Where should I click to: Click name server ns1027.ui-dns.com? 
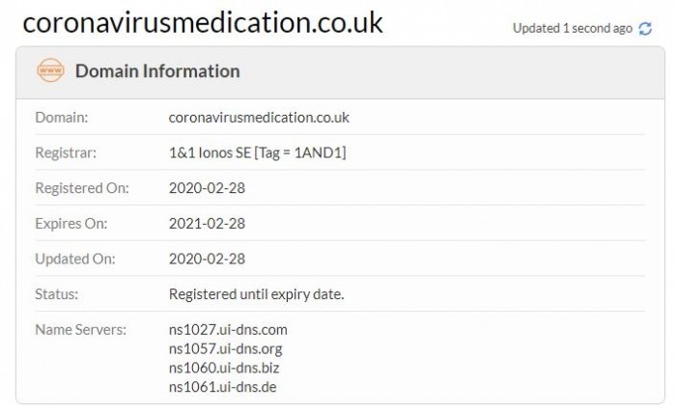[x=228, y=329]
